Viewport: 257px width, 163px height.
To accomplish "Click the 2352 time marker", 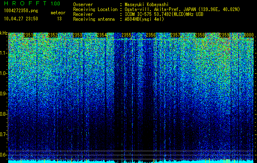I will (x=53, y=35).
